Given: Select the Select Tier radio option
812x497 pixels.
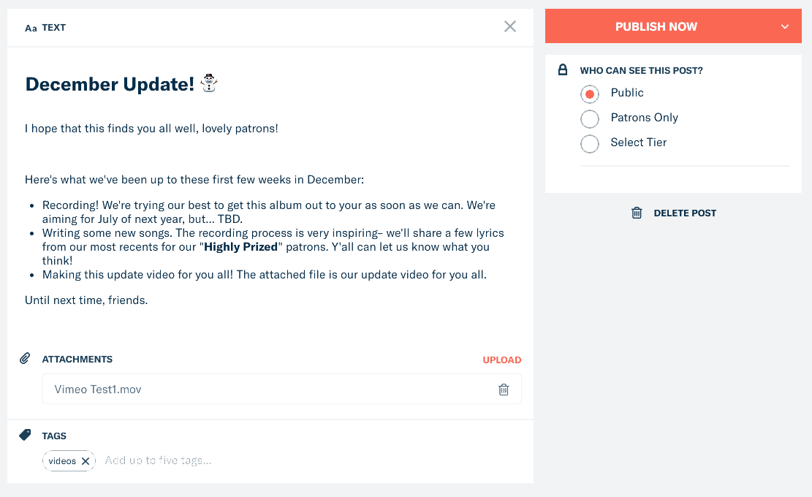Looking at the screenshot, I should coord(590,143).
